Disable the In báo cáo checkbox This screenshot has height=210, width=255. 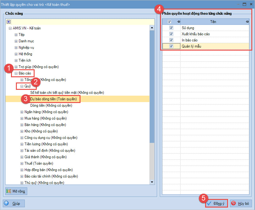(171, 40)
